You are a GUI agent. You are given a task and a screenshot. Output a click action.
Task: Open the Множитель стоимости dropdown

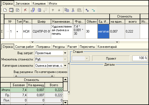[x=65, y=59]
